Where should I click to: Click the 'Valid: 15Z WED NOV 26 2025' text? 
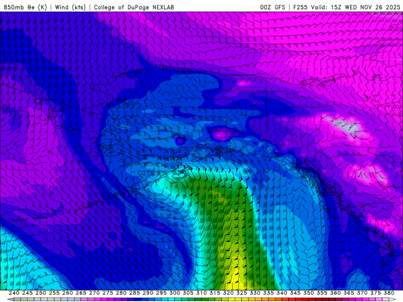coord(356,7)
